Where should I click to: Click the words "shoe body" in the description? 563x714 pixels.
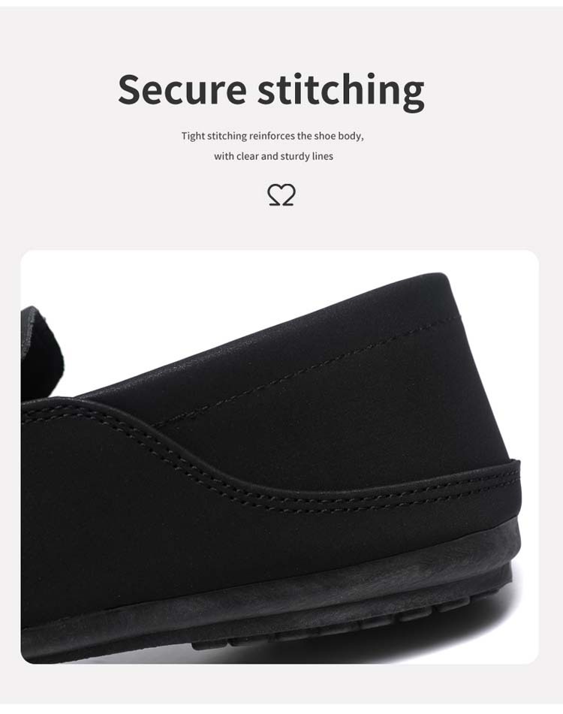[x=338, y=136]
